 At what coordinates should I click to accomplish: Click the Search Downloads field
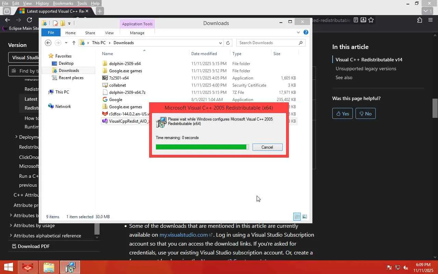(270, 43)
